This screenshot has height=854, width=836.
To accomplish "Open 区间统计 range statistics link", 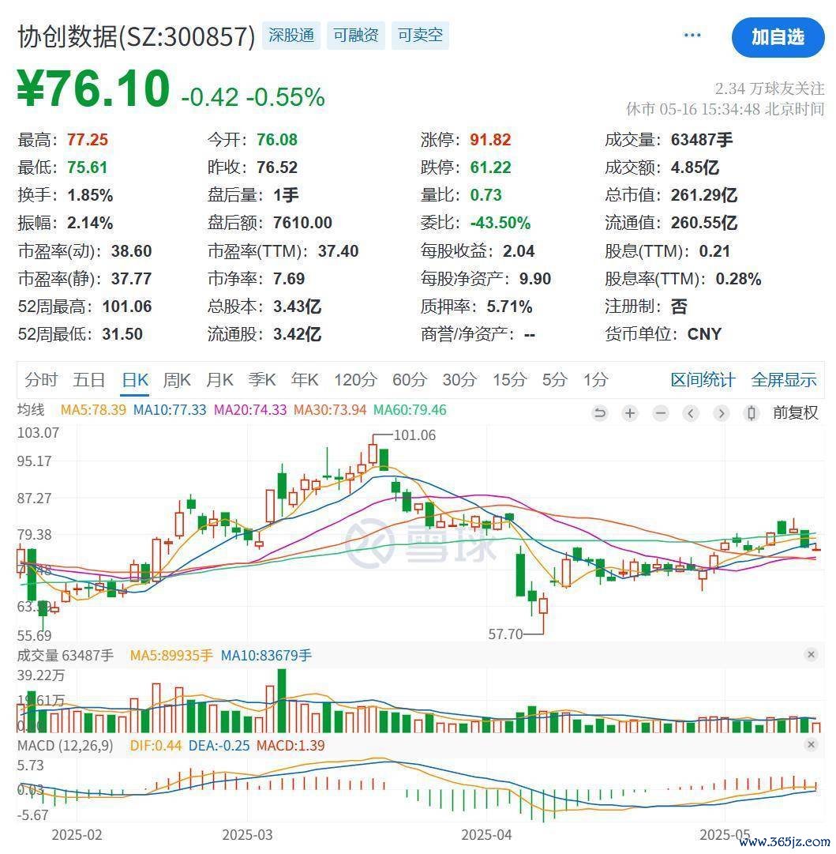I will (703, 380).
